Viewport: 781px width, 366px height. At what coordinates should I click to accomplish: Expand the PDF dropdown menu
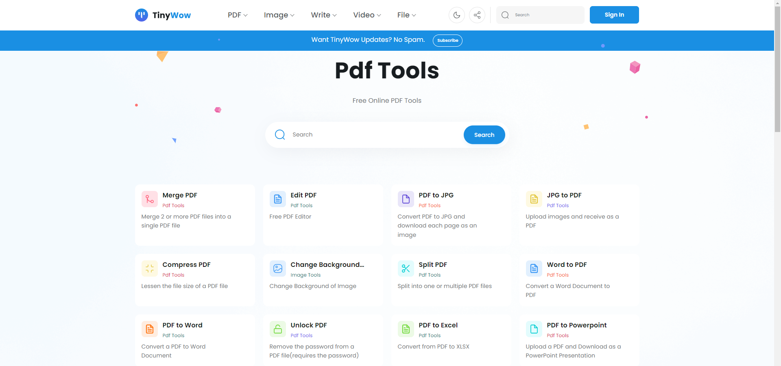237,15
